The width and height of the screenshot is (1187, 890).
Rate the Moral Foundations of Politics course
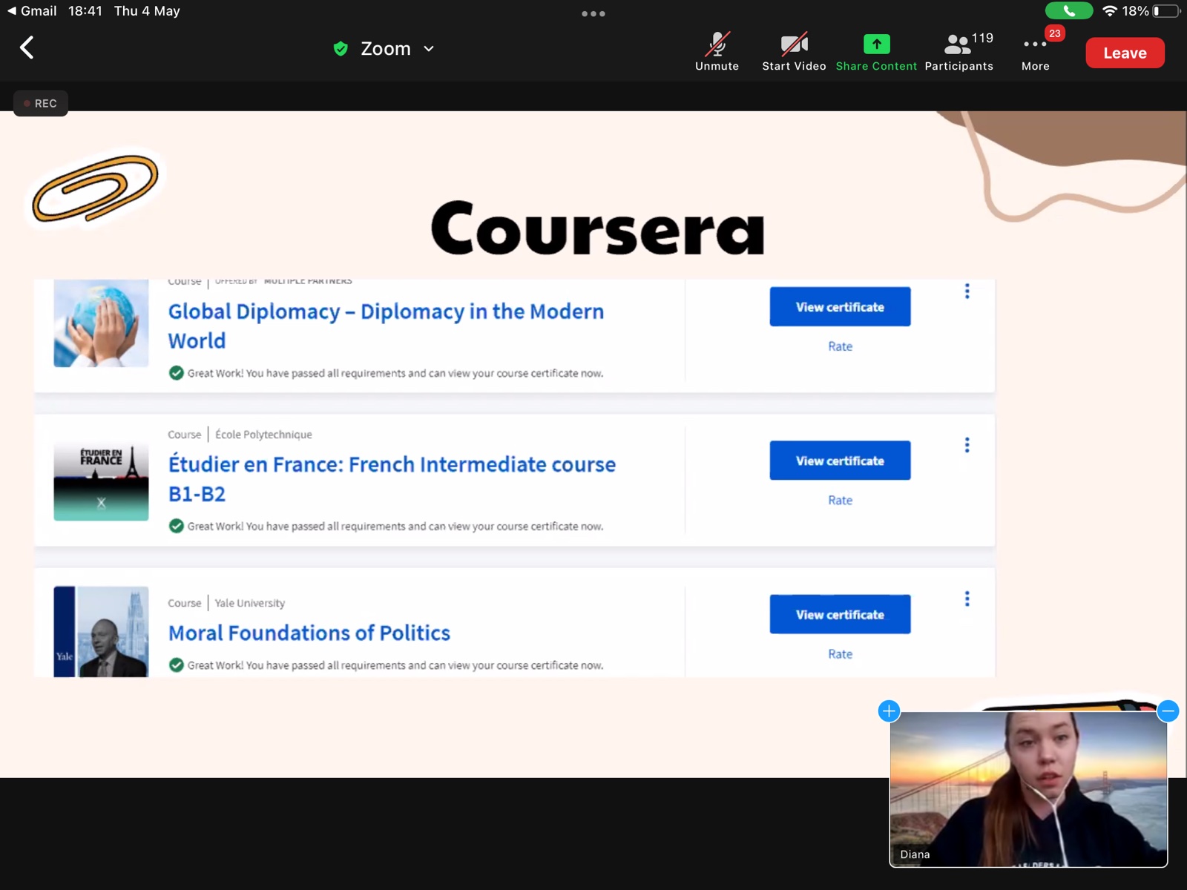click(x=840, y=654)
